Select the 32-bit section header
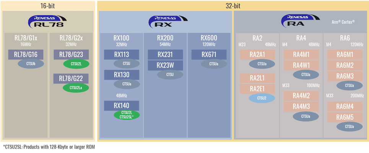The width and height of the screenshot is (369, 153). coord(233,5)
